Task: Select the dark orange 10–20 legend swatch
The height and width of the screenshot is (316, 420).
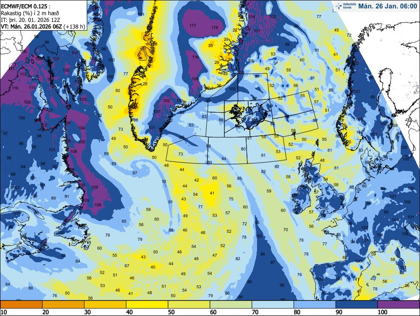Action: [x=21, y=305]
